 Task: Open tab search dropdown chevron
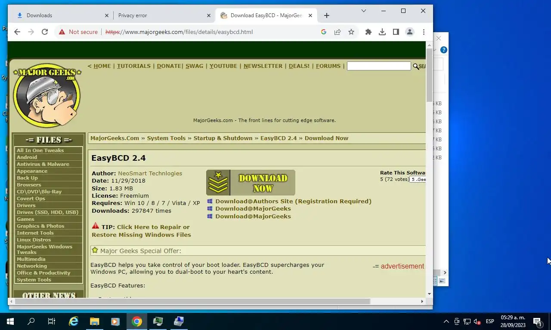[x=364, y=11]
